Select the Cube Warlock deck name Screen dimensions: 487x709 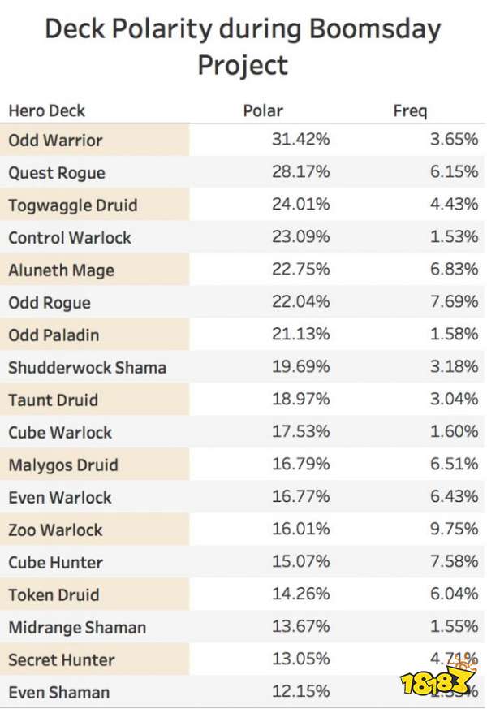coord(59,433)
